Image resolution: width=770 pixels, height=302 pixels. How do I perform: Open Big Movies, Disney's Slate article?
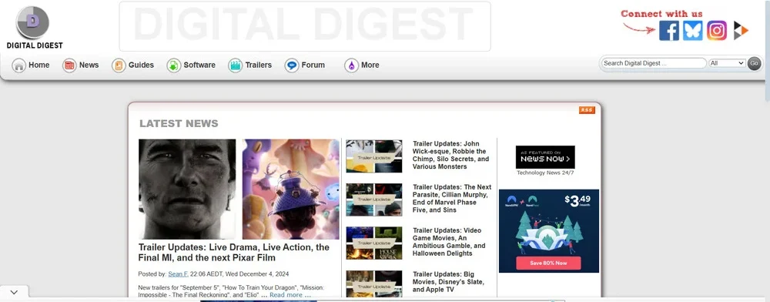pyautogui.click(x=448, y=282)
